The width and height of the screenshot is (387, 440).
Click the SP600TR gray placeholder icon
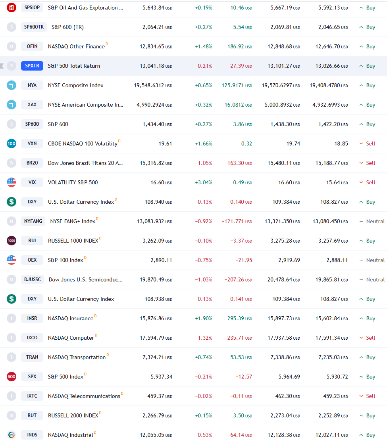click(12, 27)
